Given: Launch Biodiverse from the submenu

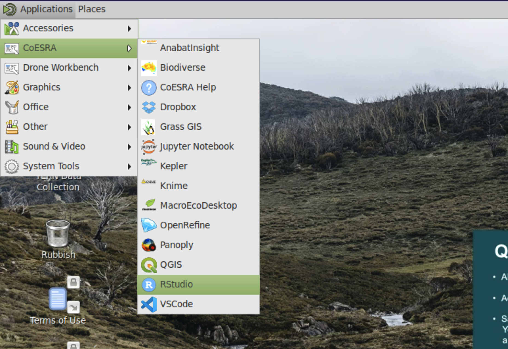Looking at the screenshot, I should click(x=199, y=68).
